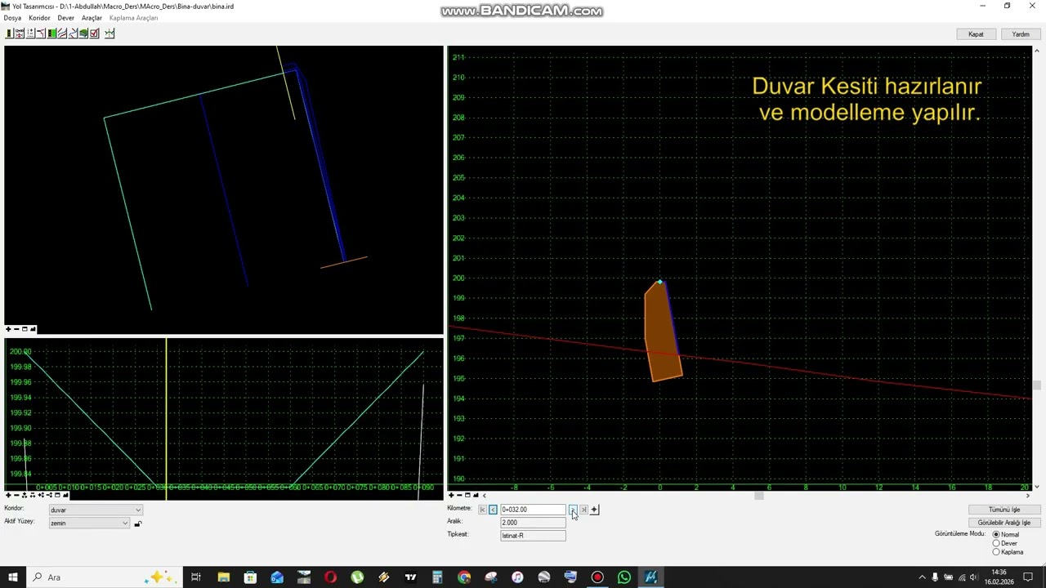
Task: Go to previous kilometre station
Action: tap(493, 510)
